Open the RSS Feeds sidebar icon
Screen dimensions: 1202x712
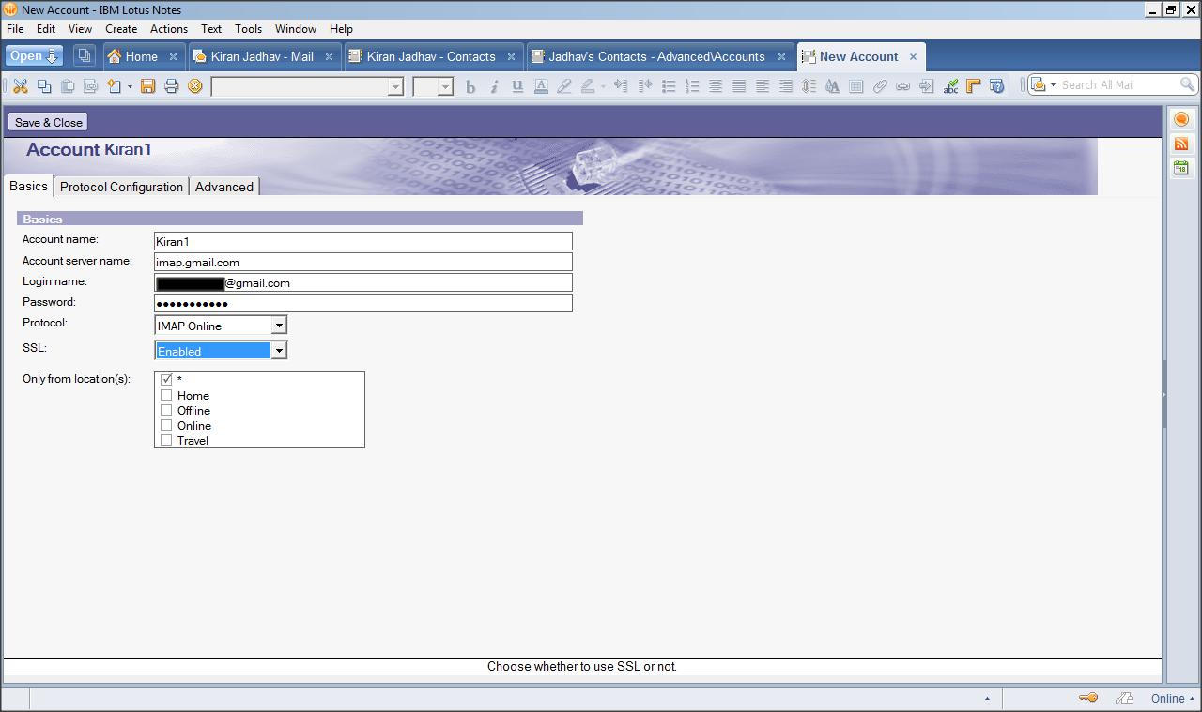1181,144
